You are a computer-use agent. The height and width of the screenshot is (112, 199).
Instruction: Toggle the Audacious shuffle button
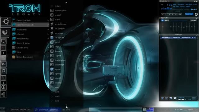tap(187, 14)
